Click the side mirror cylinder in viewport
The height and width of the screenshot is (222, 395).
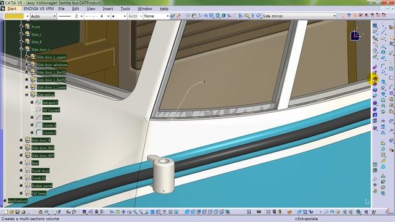point(164,175)
